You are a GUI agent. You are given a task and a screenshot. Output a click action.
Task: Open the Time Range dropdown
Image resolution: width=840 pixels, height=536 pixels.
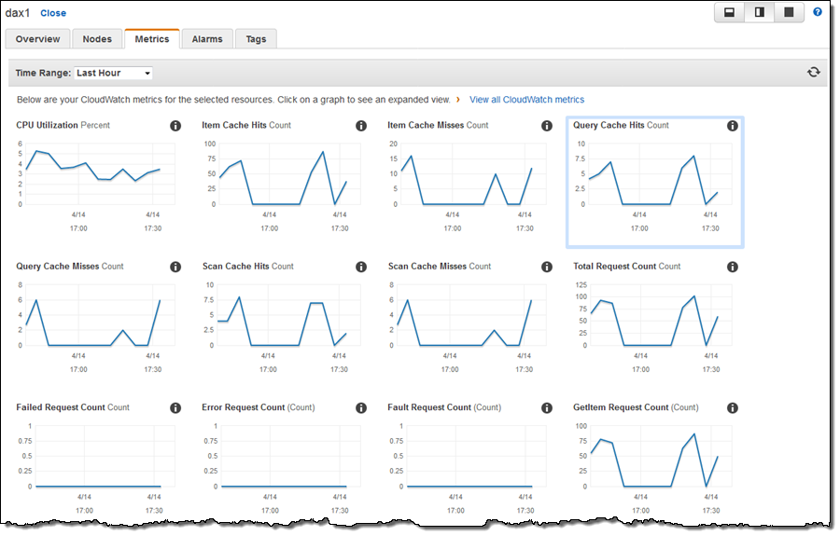coord(113,73)
